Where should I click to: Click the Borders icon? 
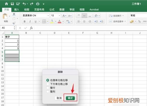point(44,21)
